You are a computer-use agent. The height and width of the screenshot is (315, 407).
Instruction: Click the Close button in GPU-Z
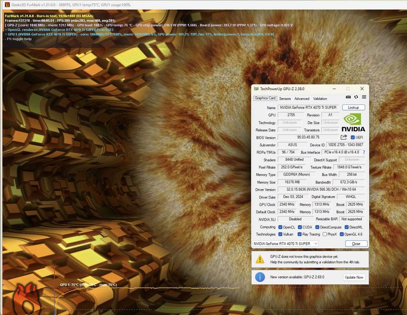click(x=356, y=243)
